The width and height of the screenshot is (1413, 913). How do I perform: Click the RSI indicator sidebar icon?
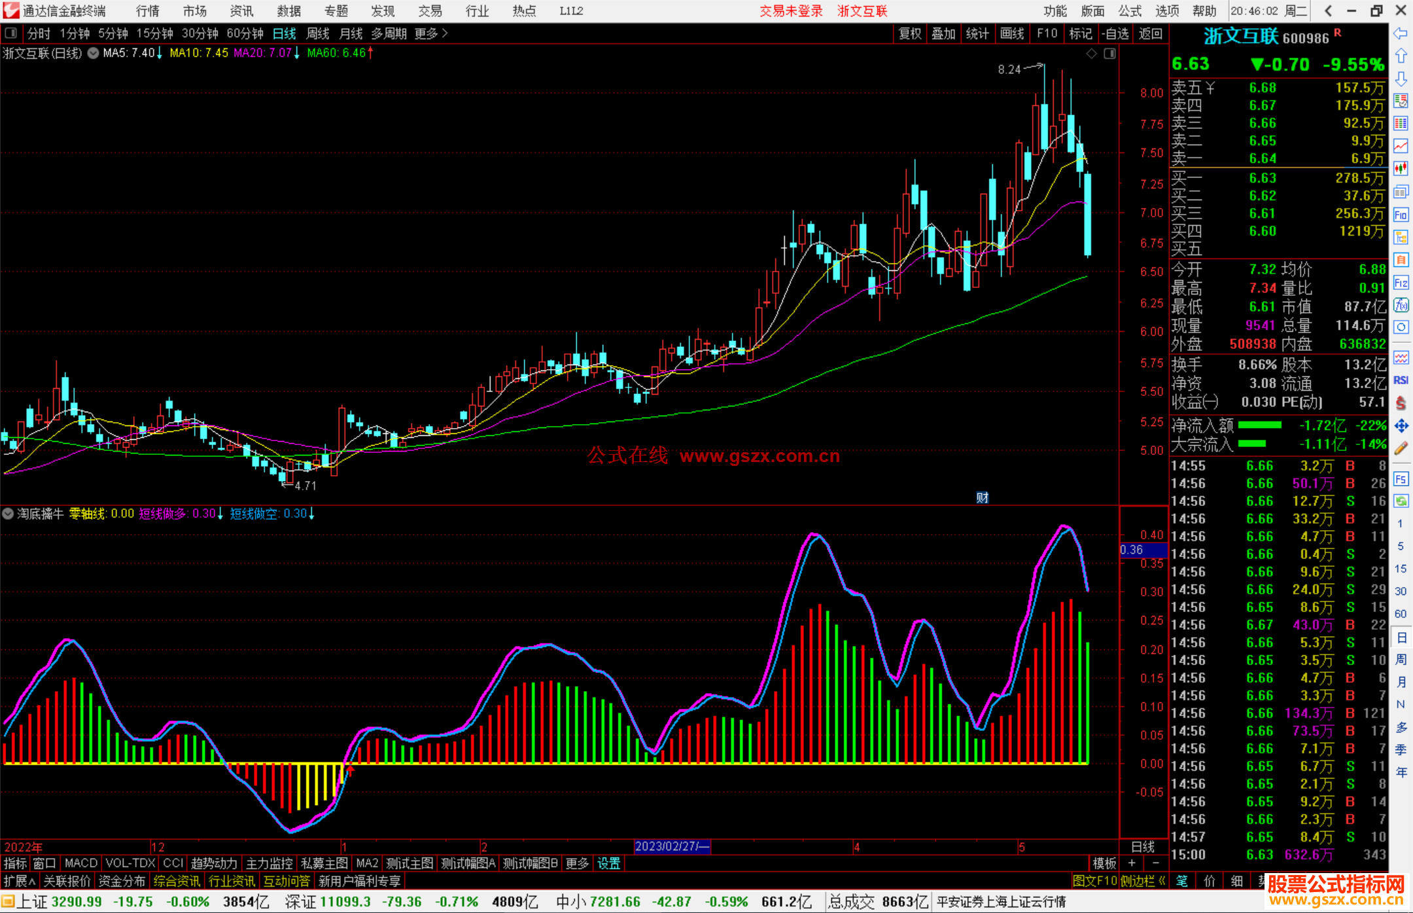(1401, 380)
